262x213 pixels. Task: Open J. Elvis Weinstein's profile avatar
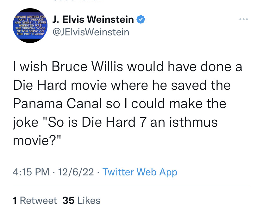(x=31, y=25)
